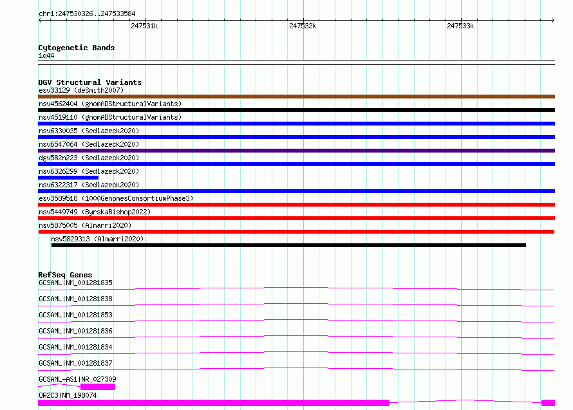Click the large OR2C3 NM_198074 exon block

pyautogui.click(x=214, y=403)
